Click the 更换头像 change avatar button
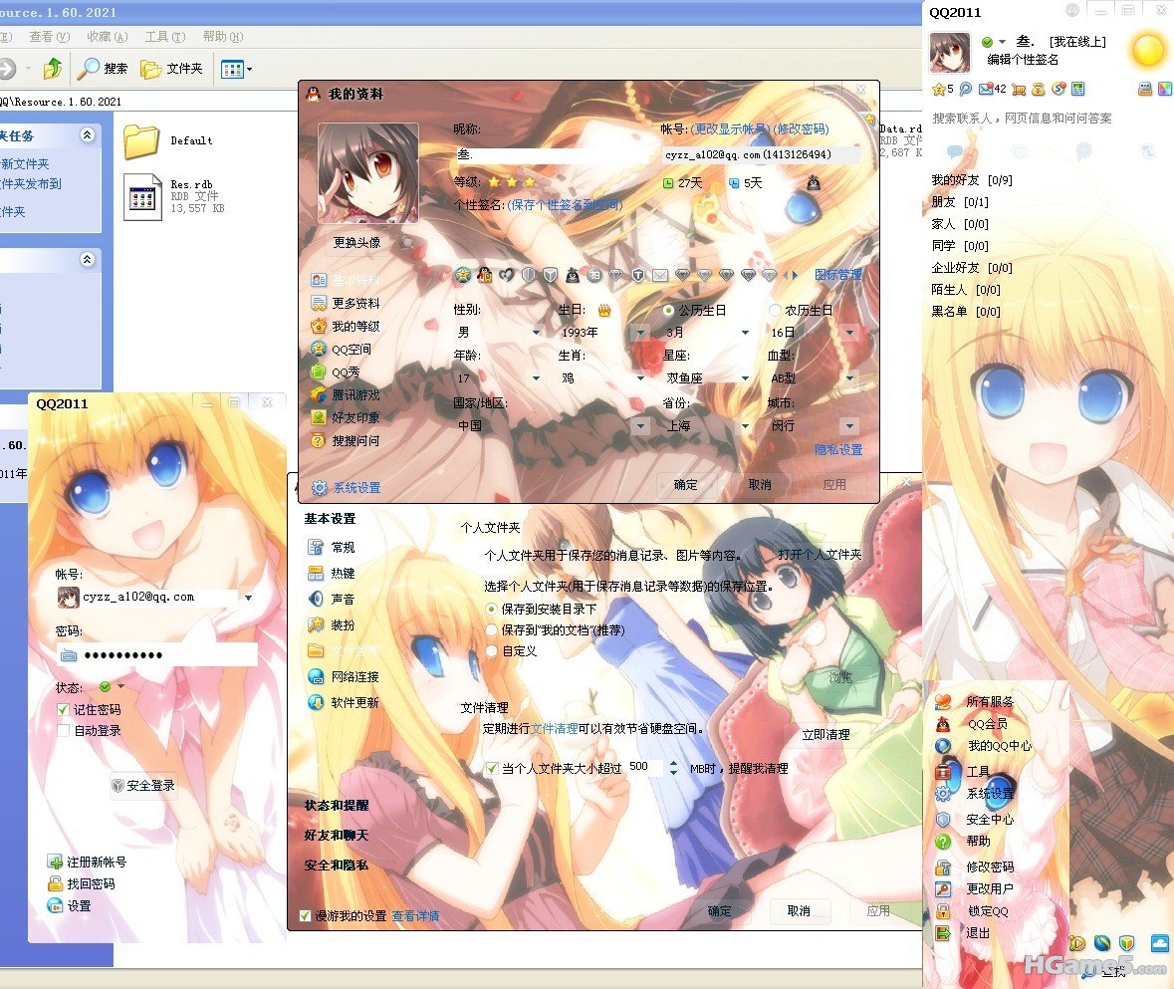 pyautogui.click(x=356, y=242)
